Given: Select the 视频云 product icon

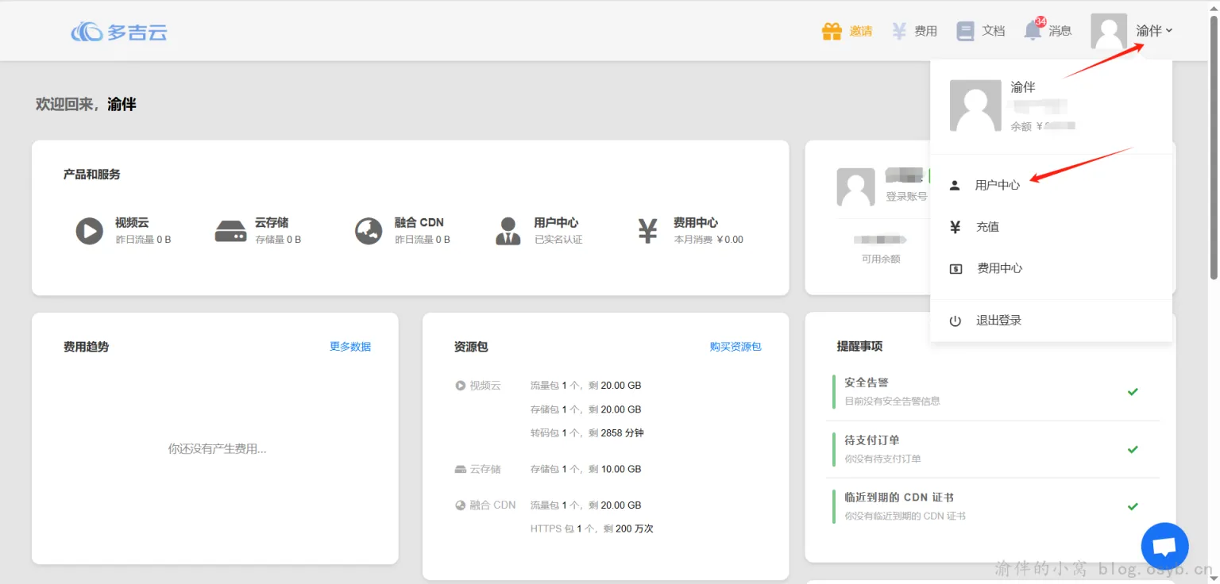Looking at the screenshot, I should coord(89,230).
